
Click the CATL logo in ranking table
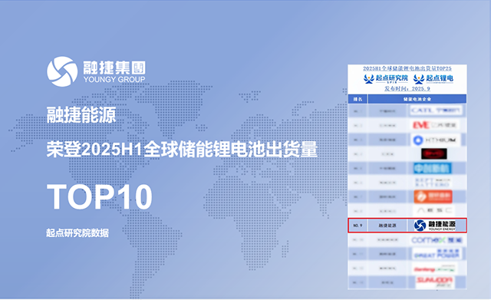[436, 110]
